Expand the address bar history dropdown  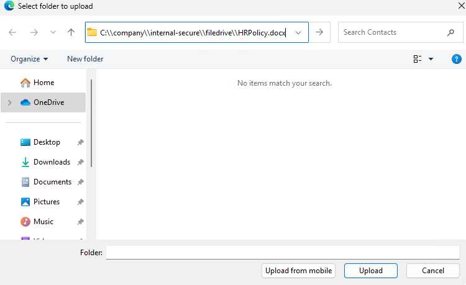[x=299, y=32]
